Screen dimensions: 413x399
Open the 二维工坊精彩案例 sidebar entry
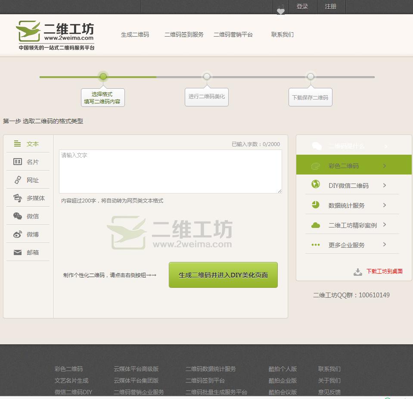point(352,225)
